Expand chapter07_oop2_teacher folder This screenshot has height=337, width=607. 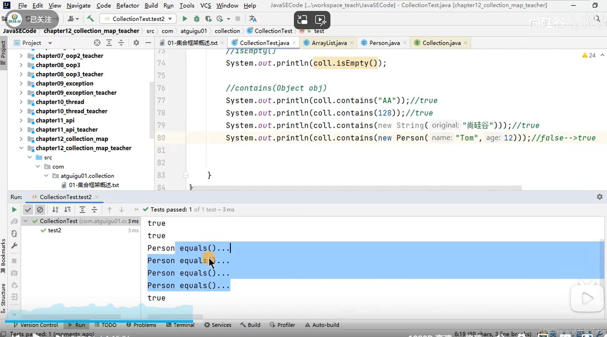click(21, 56)
